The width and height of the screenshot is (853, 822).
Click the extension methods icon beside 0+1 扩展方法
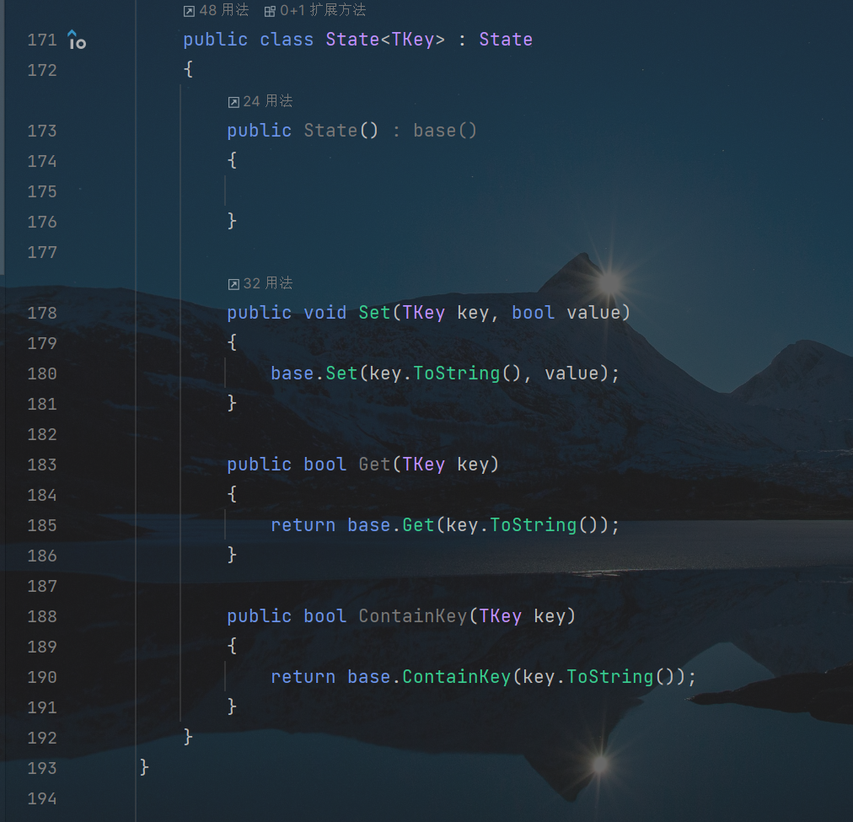(x=270, y=11)
